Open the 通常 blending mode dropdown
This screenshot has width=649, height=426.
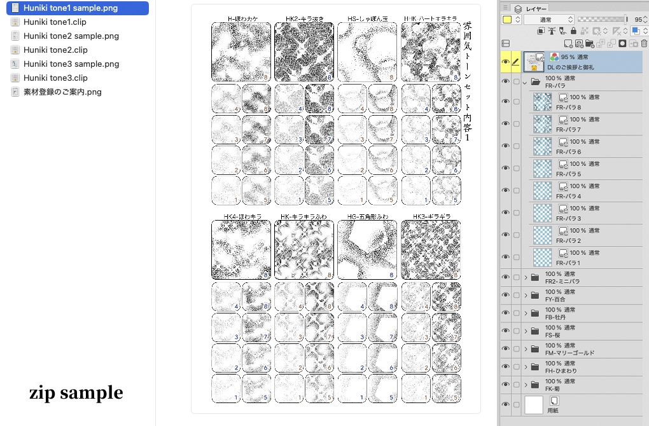pyautogui.click(x=549, y=20)
